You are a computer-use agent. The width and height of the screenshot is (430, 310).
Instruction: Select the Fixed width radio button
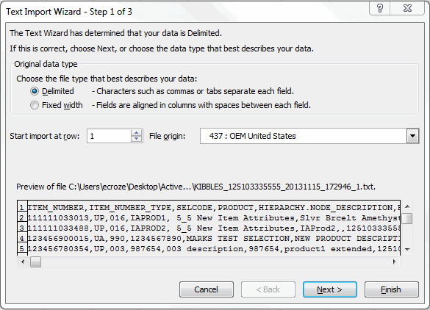[35, 105]
